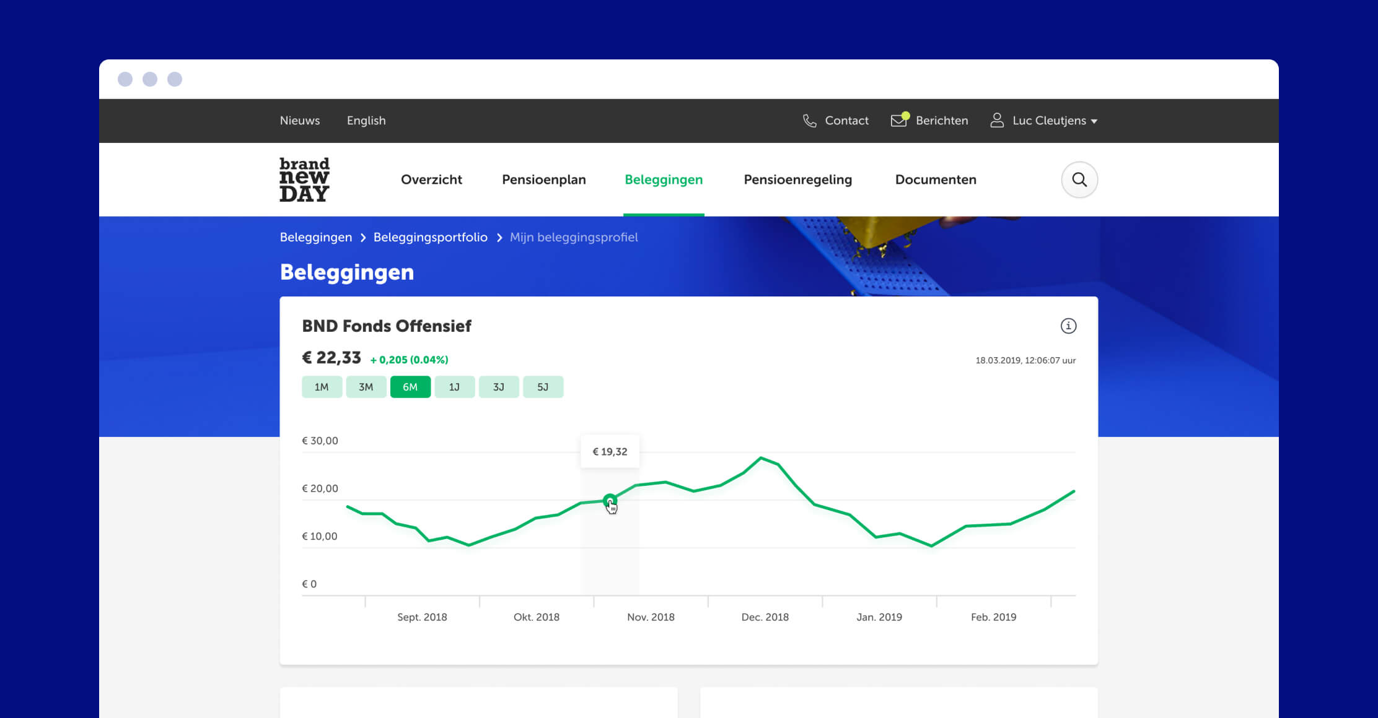1378x718 pixels.
Task: Open the fund information (i) icon
Action: tap(1068, 326)
